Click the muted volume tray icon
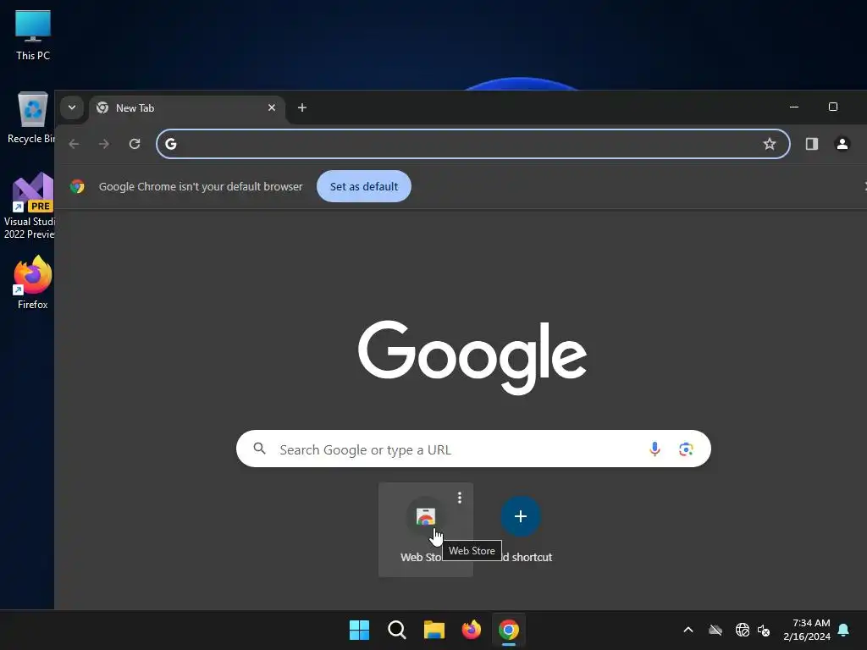Image resolution: width=867 pixels, height=650 pixels. tap(765, 630)
